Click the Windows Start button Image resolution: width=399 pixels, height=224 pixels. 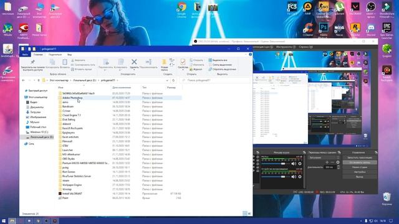[x=4, y=221]
